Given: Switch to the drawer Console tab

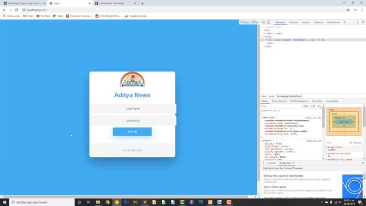Looking at the screenshot, I should point(272,163).
